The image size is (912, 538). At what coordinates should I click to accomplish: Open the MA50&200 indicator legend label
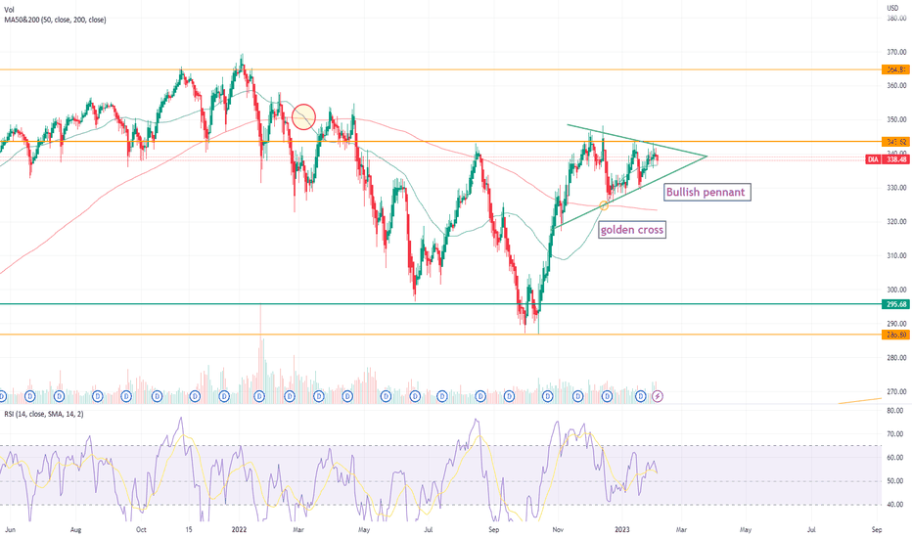[55, 20]
